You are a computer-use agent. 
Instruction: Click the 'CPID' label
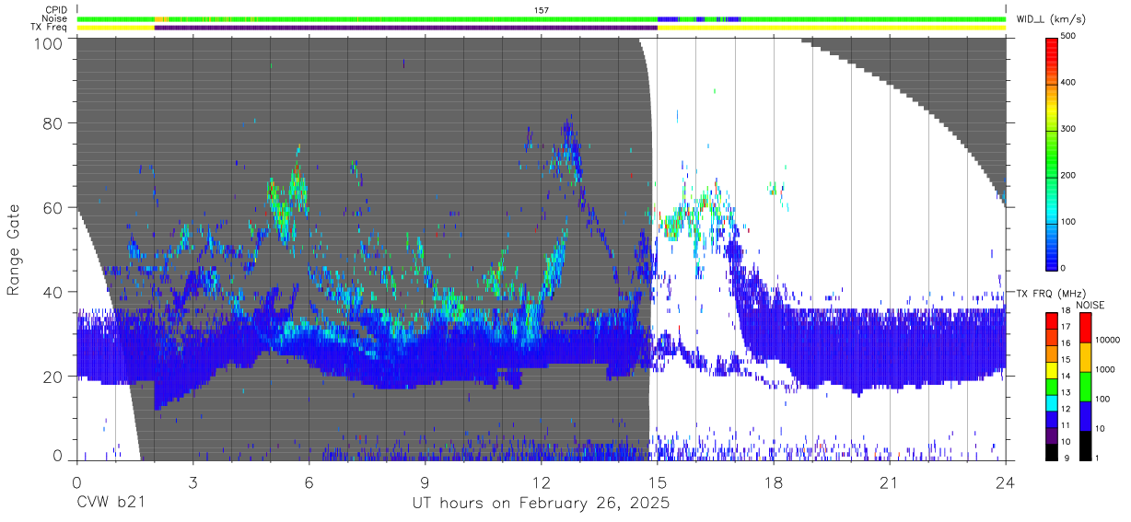(56, 10)
